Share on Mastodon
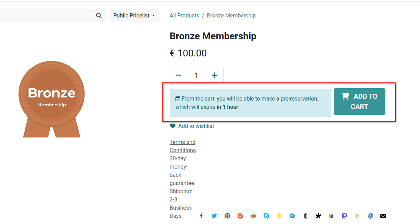This screenshot has height=224, width=420. point(344,216)
